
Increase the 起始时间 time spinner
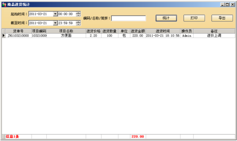[x=78, y=13]
